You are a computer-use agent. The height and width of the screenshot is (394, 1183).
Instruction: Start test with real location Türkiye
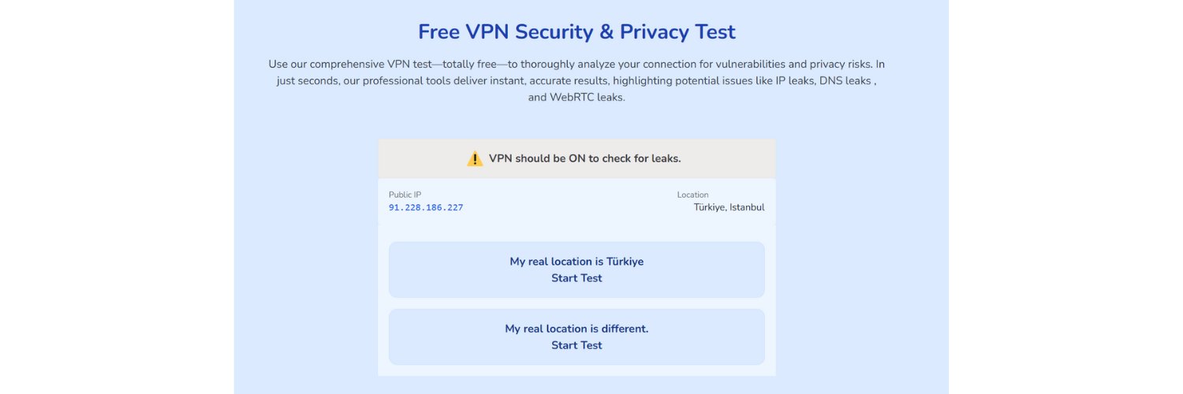tap(577, 269)
